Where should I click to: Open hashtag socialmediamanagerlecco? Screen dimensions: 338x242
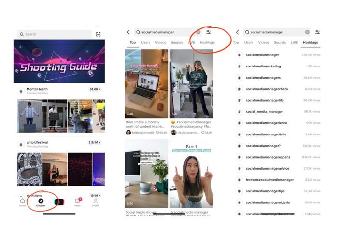[278, 123]
